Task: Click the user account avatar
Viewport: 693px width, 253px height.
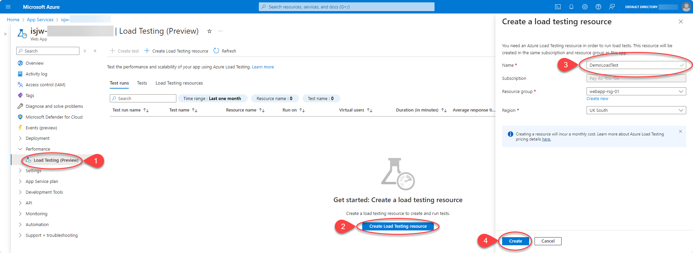Action: tap(686, 7)
